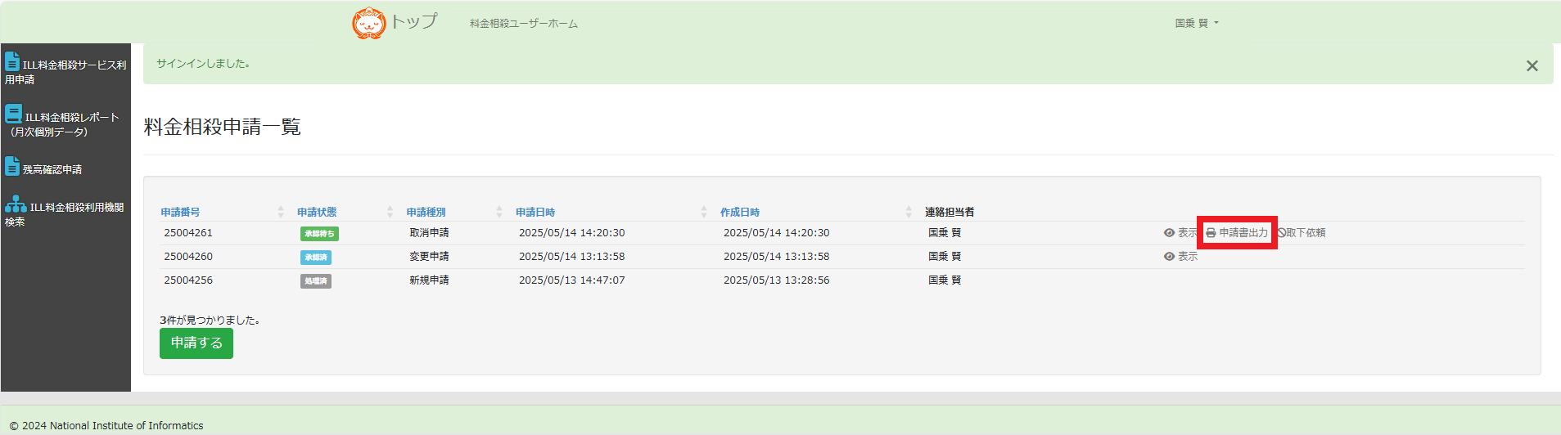Sort table by 申請種別 column header
This screenshot has width=1561, height=435.
(x=426, y=212)
